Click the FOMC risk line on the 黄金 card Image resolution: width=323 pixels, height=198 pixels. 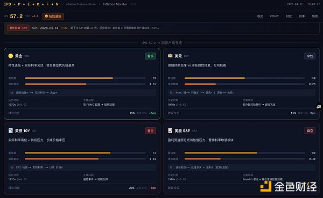[99, 105]
